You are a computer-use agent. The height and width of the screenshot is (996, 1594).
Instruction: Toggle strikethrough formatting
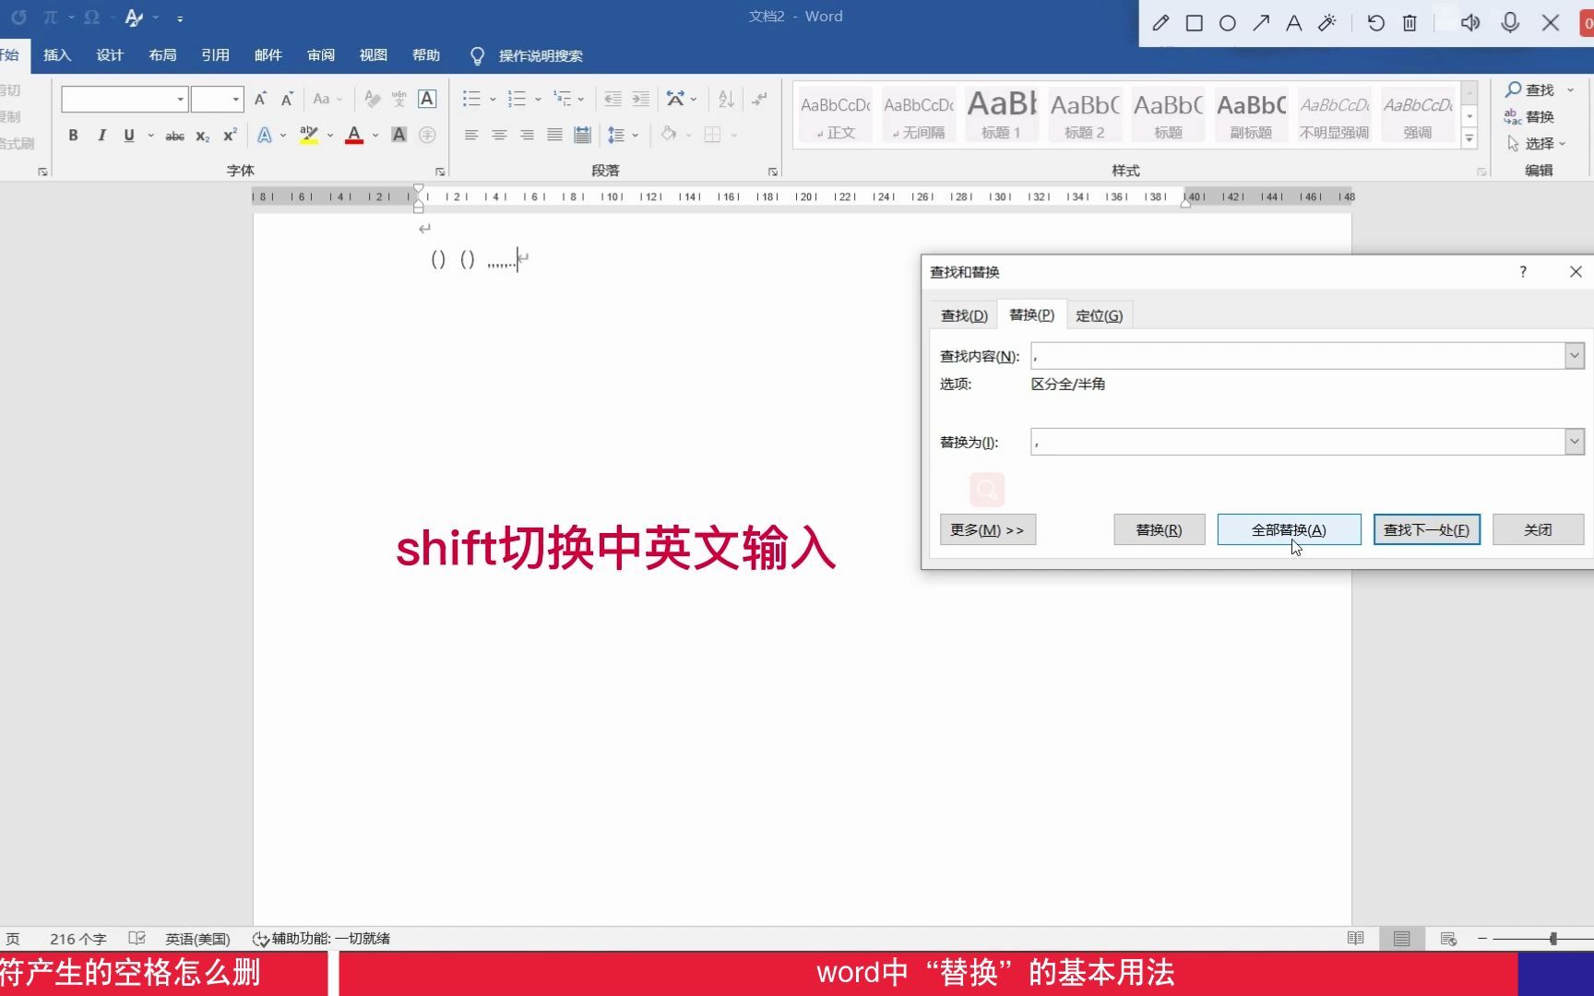[174, 136]
